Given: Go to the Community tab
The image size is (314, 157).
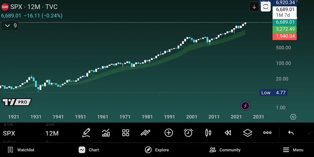Looking at the screenshot, I should [225, 150].
